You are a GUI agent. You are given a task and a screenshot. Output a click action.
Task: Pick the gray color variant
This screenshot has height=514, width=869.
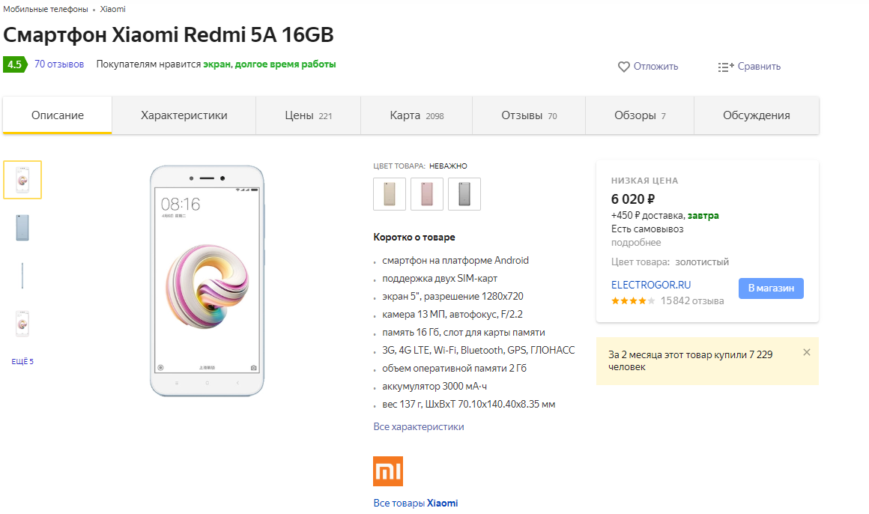pos(464,194)
